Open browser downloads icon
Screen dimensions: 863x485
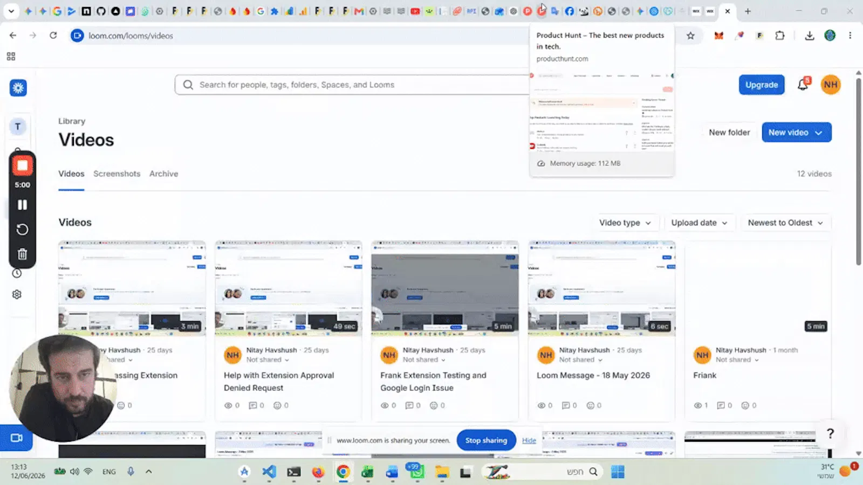[x=809, y=36]
